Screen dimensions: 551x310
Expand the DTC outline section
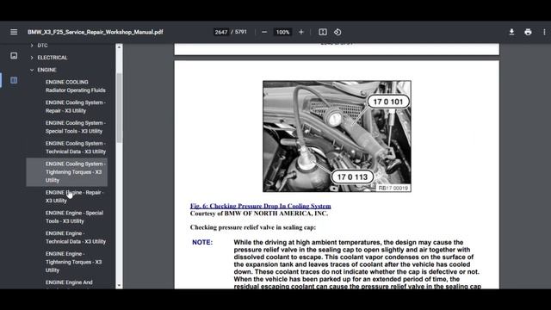pos(32,46)
